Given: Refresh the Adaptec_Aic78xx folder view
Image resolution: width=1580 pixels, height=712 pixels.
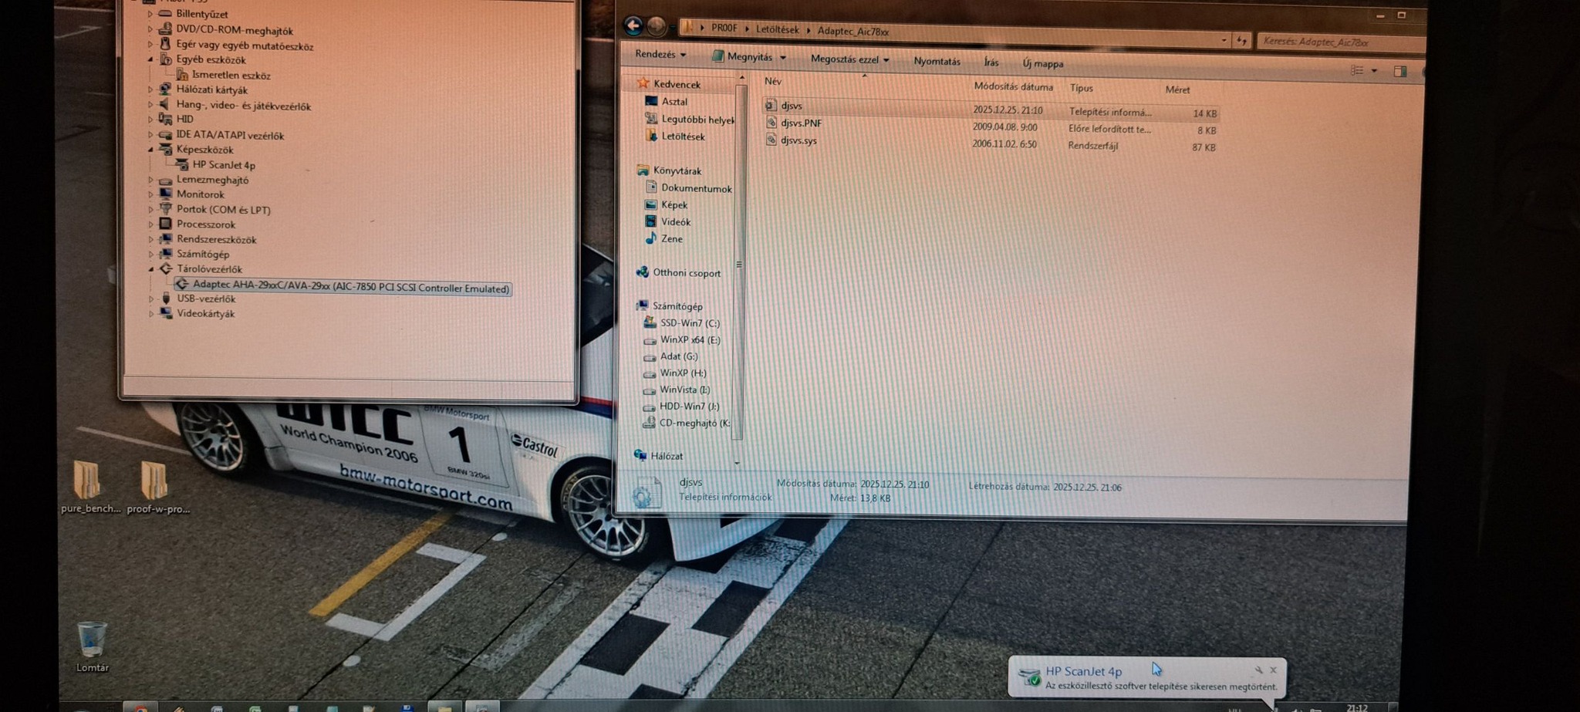Looking at the screenshot, I should click(1241, 40).
